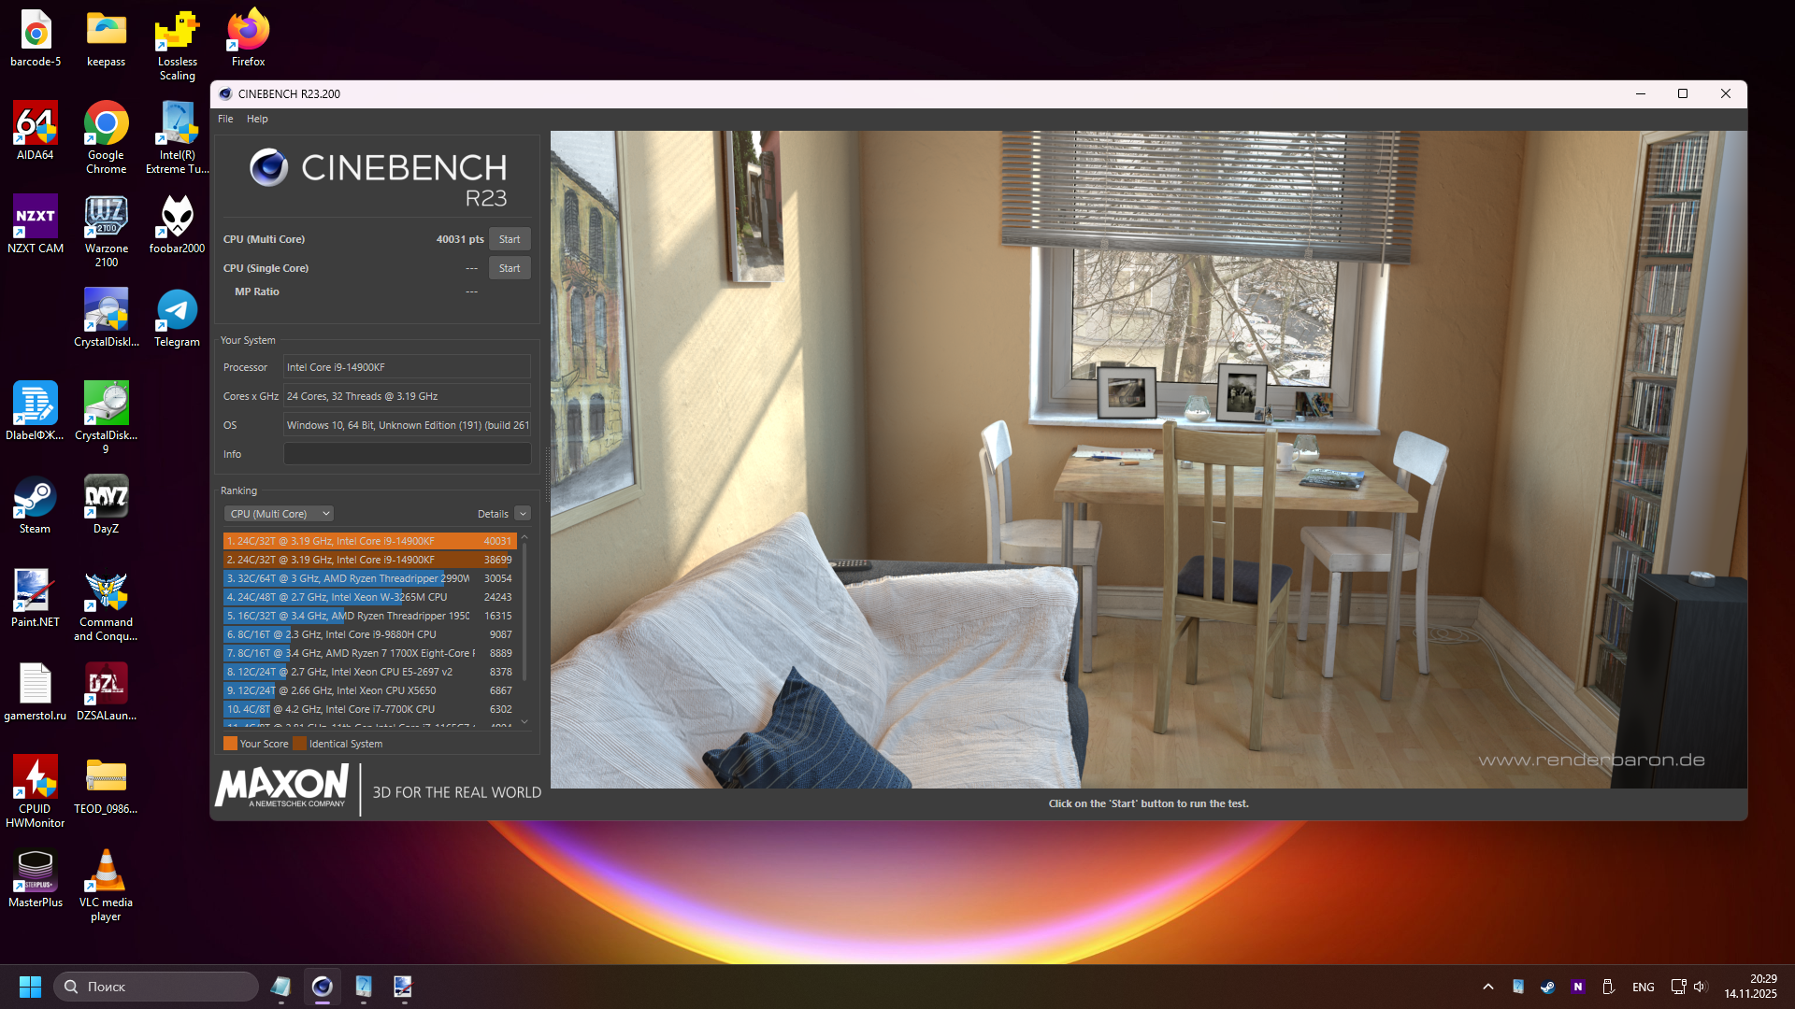
Task: Open CPU (Multi Core) ranking dropdown
Action: [x=279, y=514]
